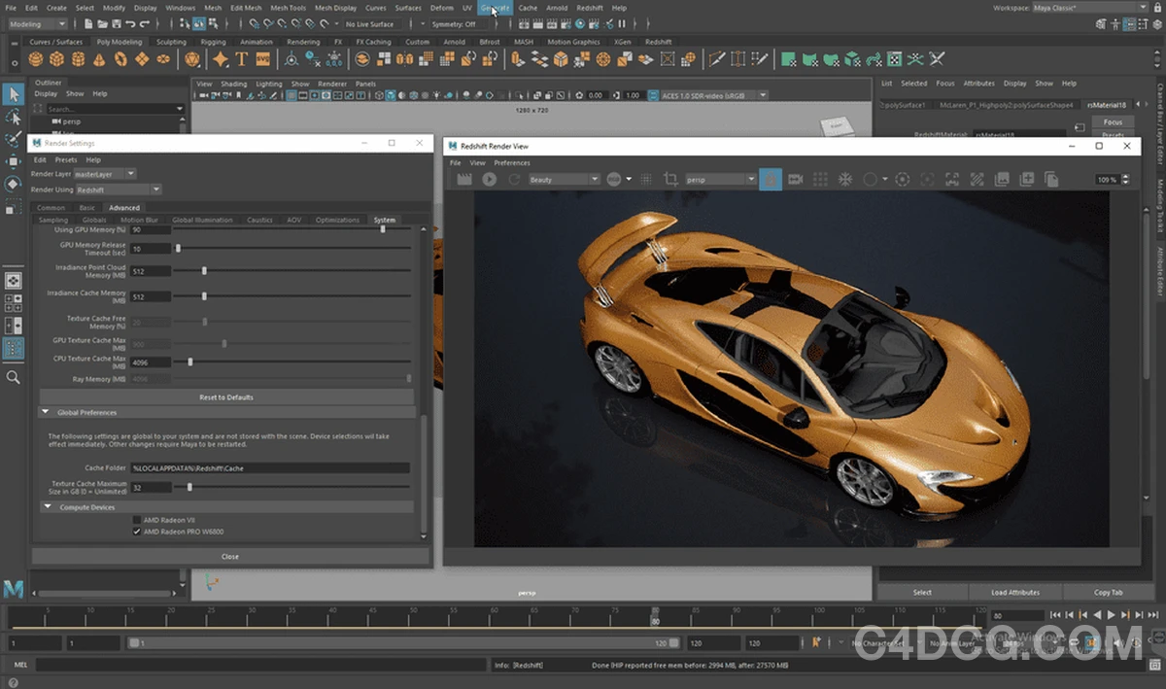
Task: Collapse the Global Preferences section
Action: tap(46, 413)
